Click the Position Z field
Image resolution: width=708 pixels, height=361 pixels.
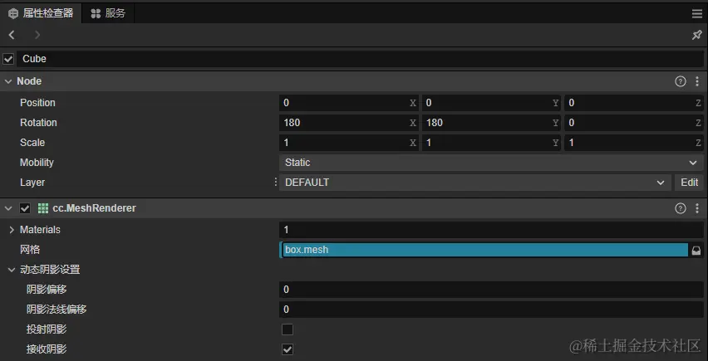(x=633, y=103)
